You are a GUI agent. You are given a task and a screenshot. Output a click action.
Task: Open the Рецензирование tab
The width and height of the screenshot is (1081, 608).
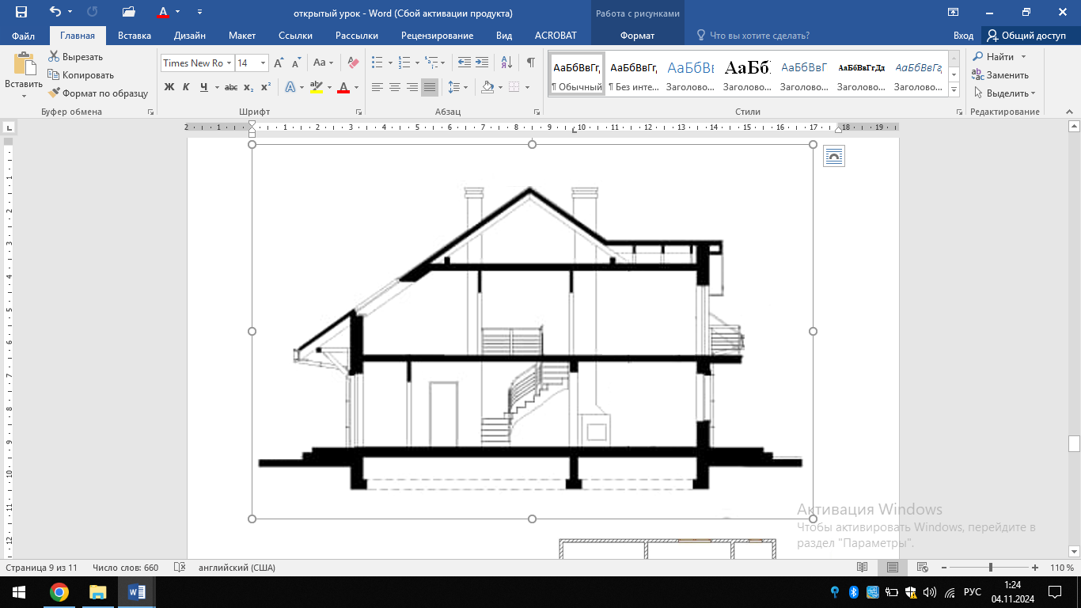pos(437,36)
